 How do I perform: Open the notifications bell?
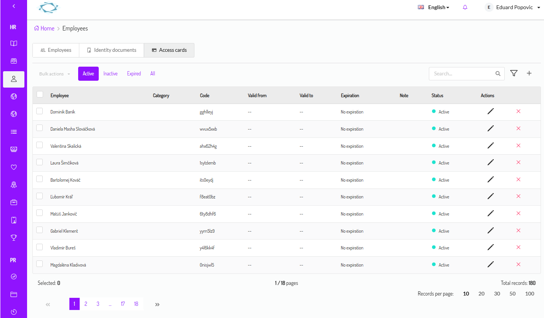(465, 7)
